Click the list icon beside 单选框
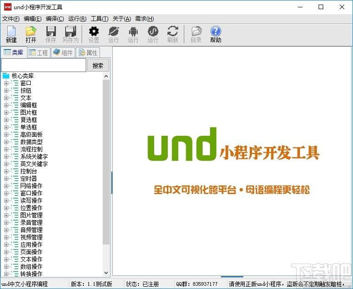 point(15,127)
